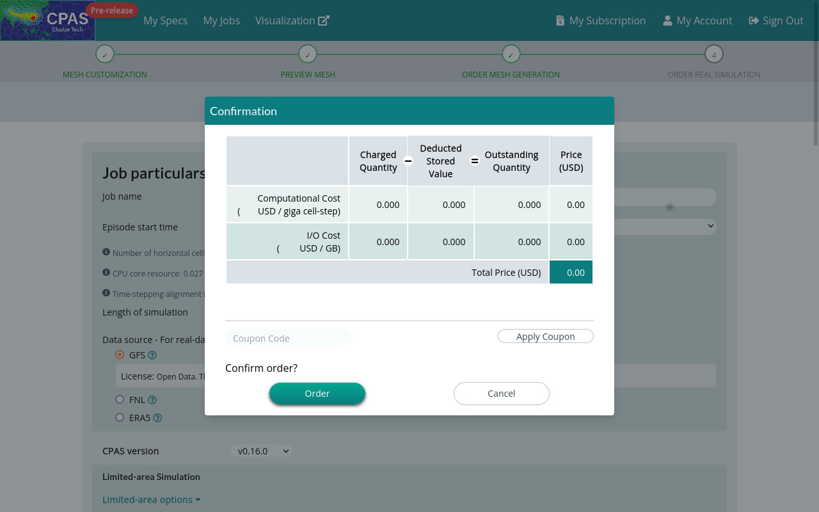Click the Charged Quantity column header

pyautogui.click(x=378, y=161)
